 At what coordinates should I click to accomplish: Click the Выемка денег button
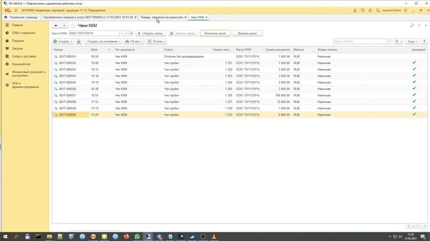(247, 33)
